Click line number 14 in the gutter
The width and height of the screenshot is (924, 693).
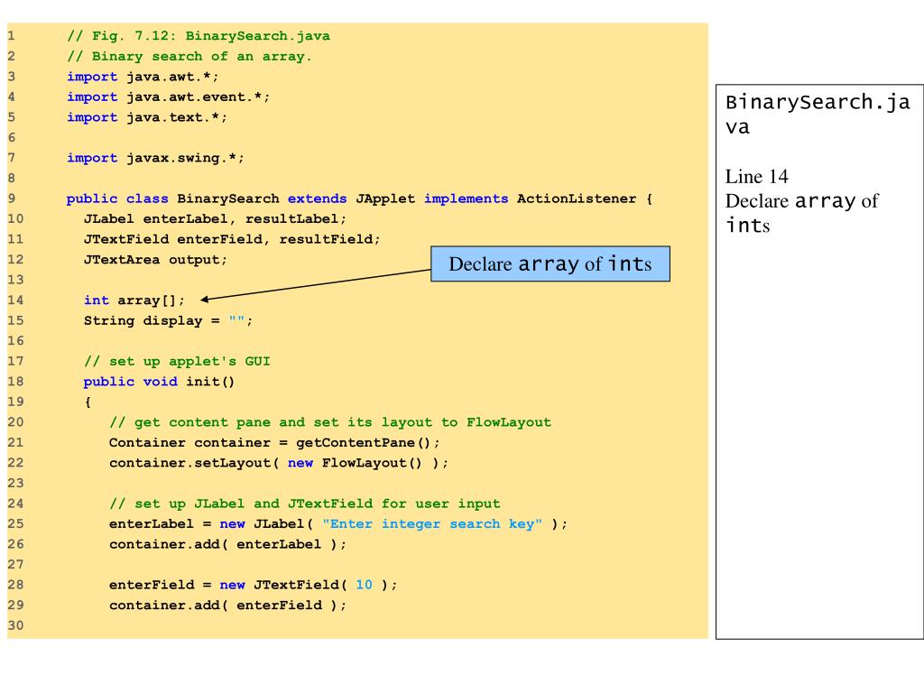[15, 300]
